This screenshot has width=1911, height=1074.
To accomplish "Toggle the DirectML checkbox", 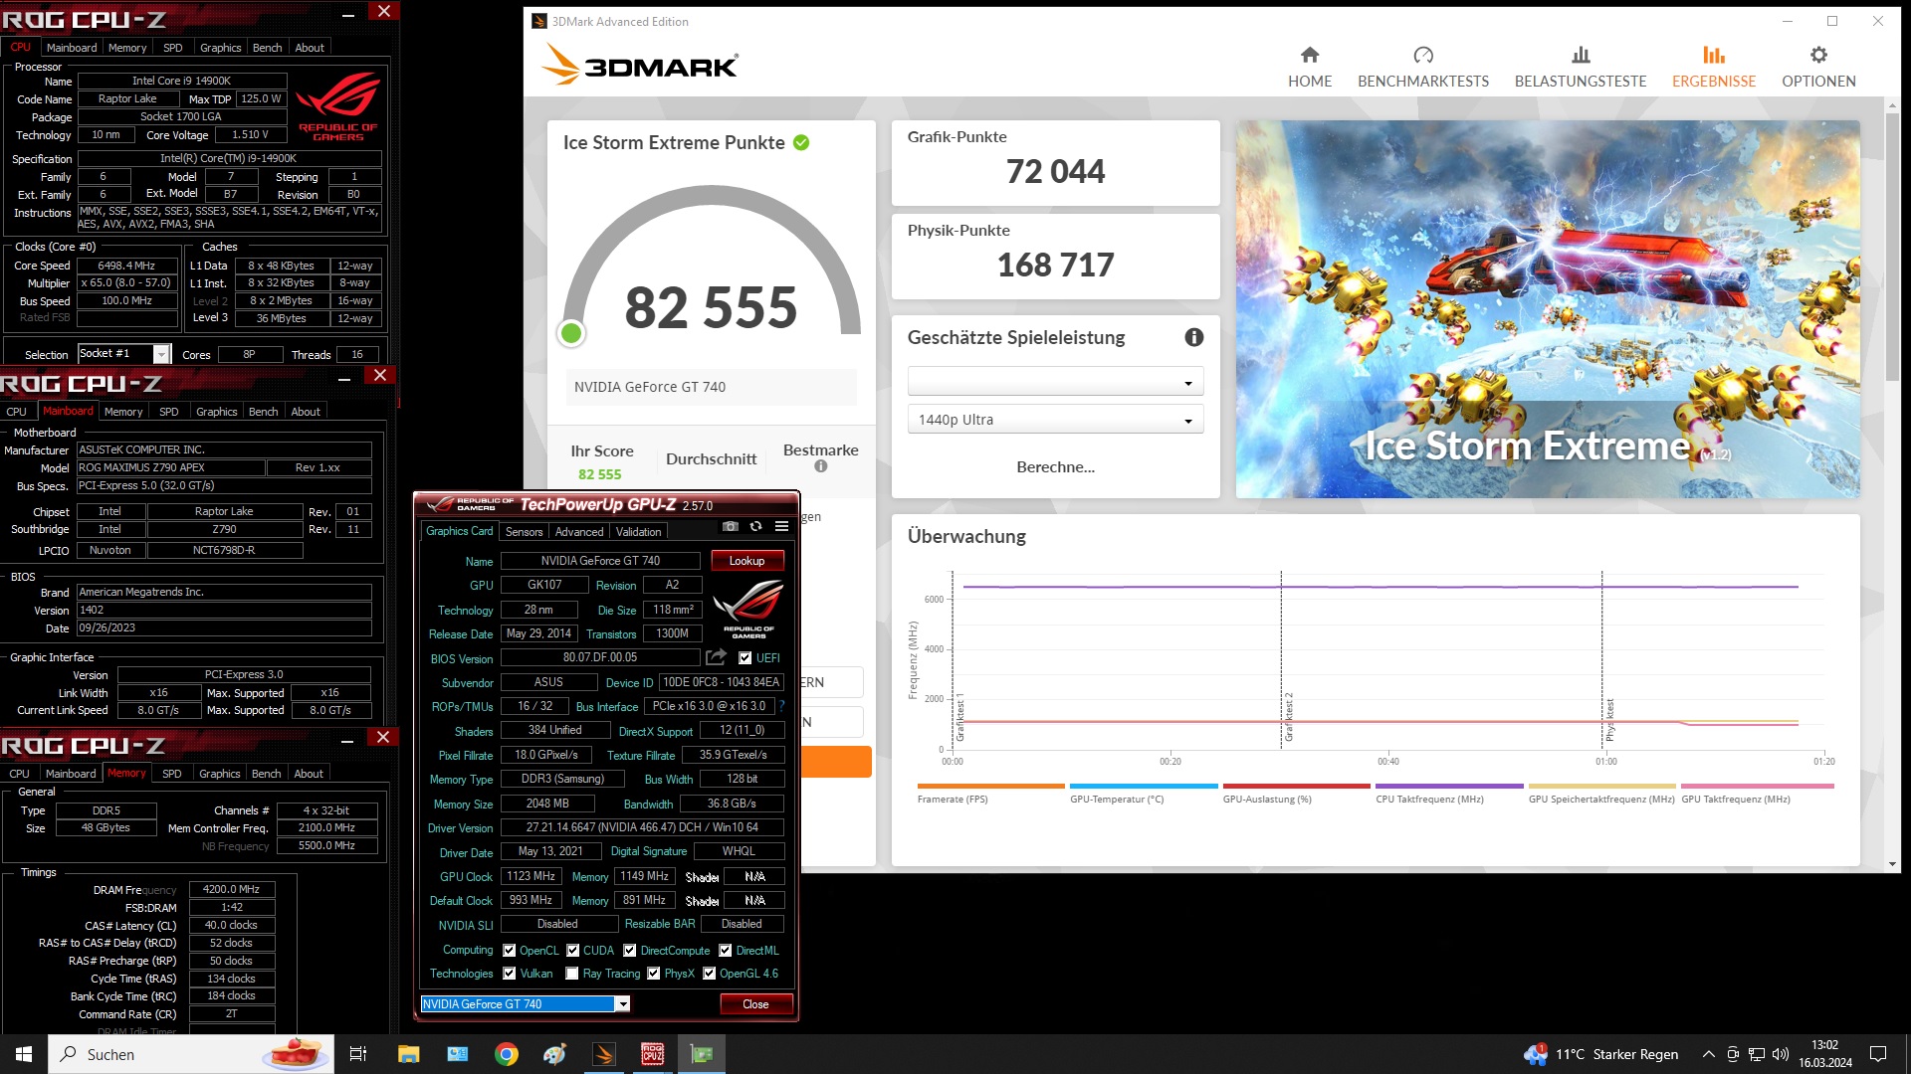I will 726,951.
